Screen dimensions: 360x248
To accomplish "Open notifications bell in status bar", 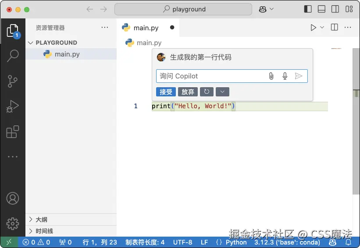I will tap(348, 242).
